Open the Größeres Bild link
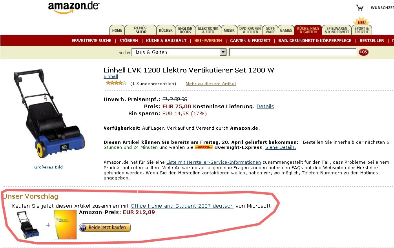This screenshot has width=394, height=248. (x=49, y=167)
